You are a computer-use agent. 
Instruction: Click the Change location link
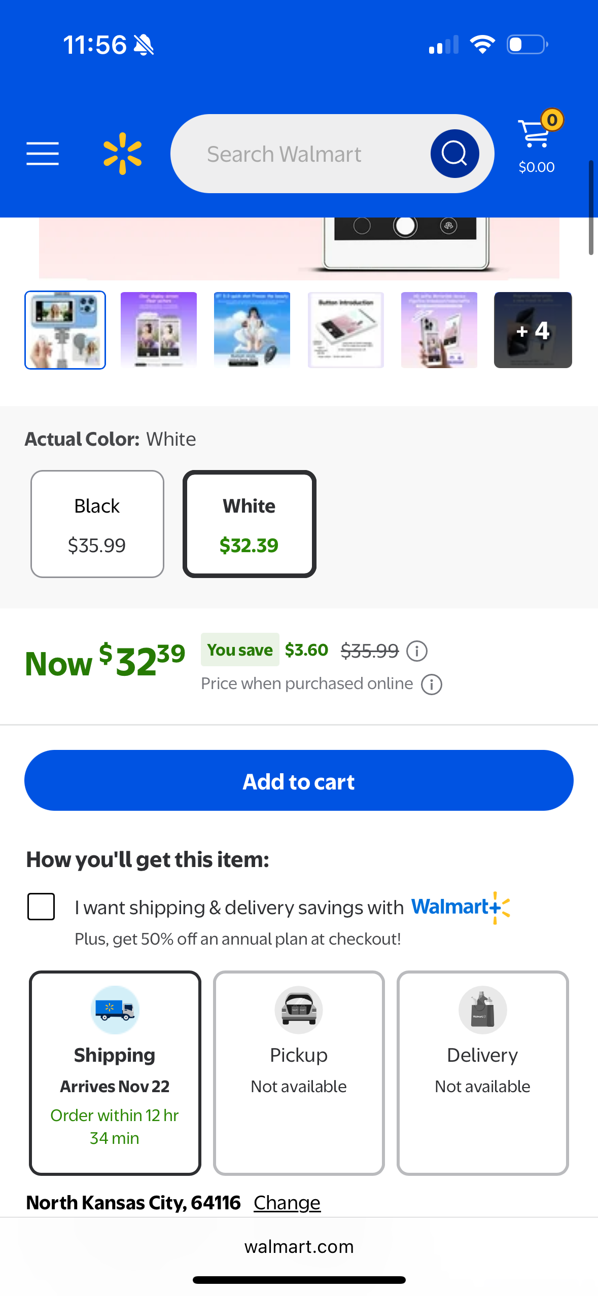click(287, 1203)
